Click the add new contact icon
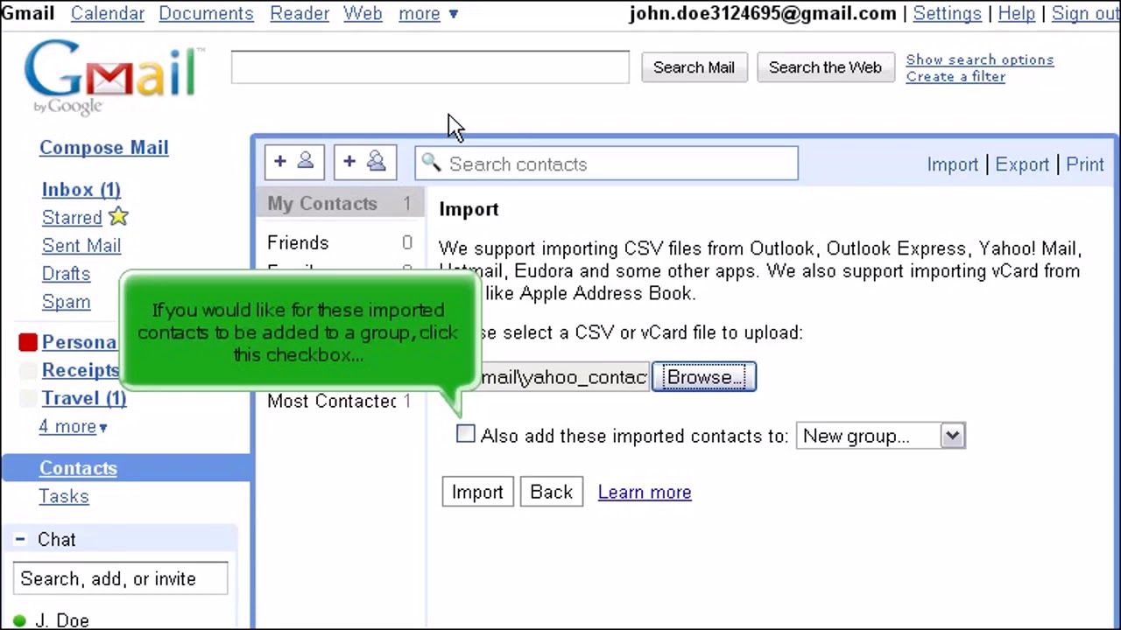 click(x=294, y=162)
